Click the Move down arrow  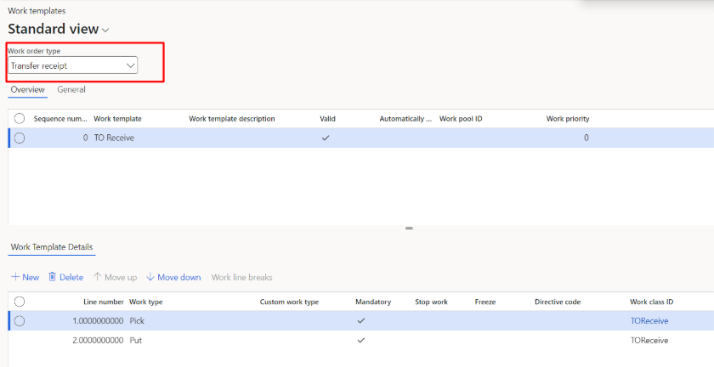tap(150, 277)
